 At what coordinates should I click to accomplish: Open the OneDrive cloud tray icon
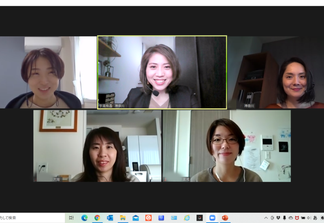pos(290,218)
